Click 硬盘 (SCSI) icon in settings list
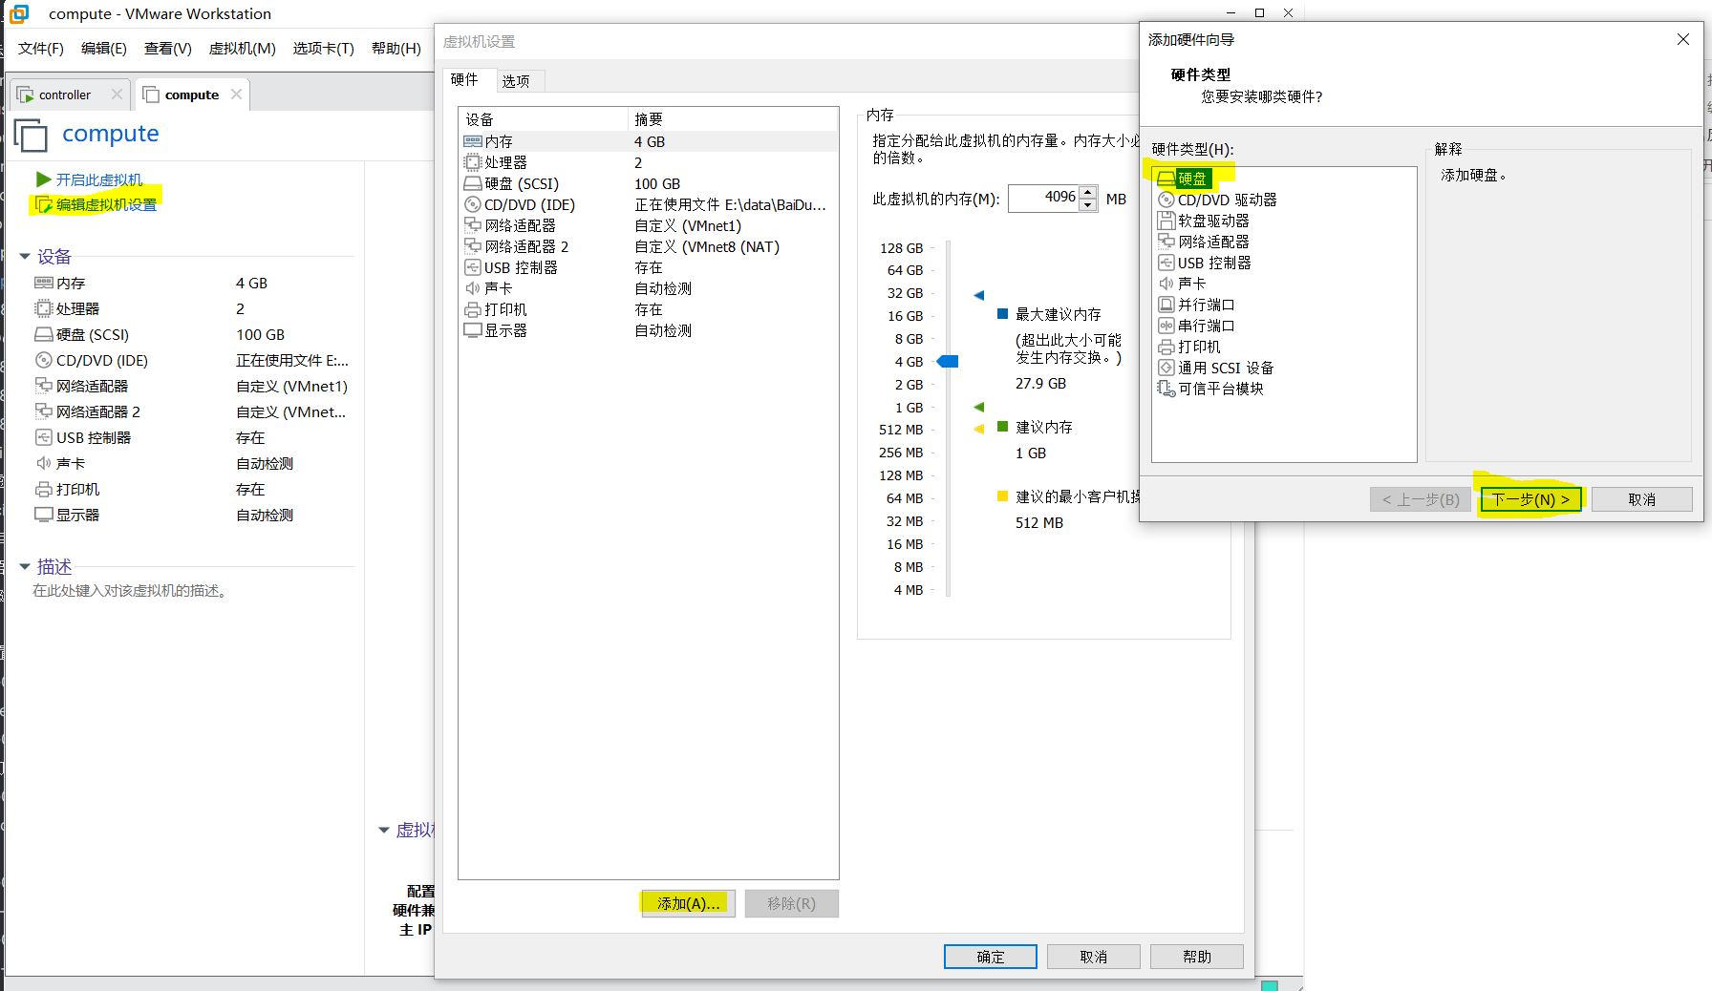The height and width of the screenshot is (991, 1712). (472, 183)
